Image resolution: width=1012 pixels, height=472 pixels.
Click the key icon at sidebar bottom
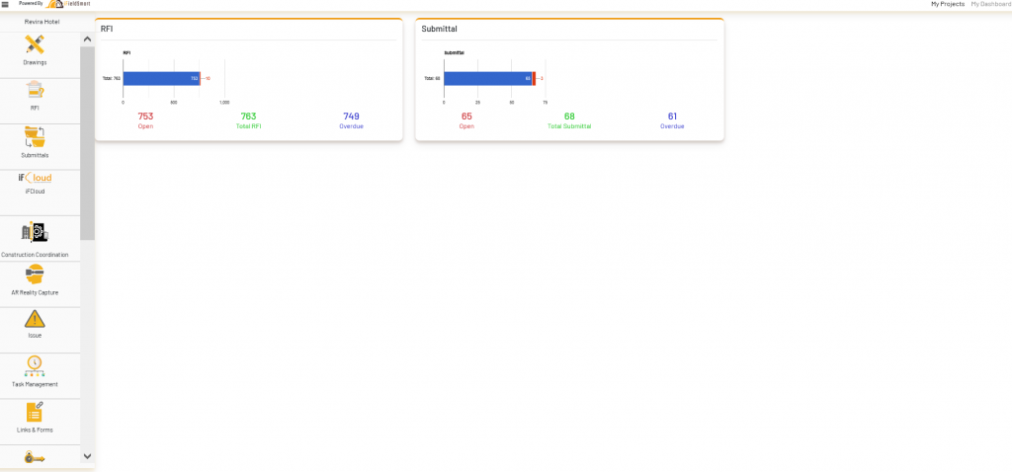[35, 457]
